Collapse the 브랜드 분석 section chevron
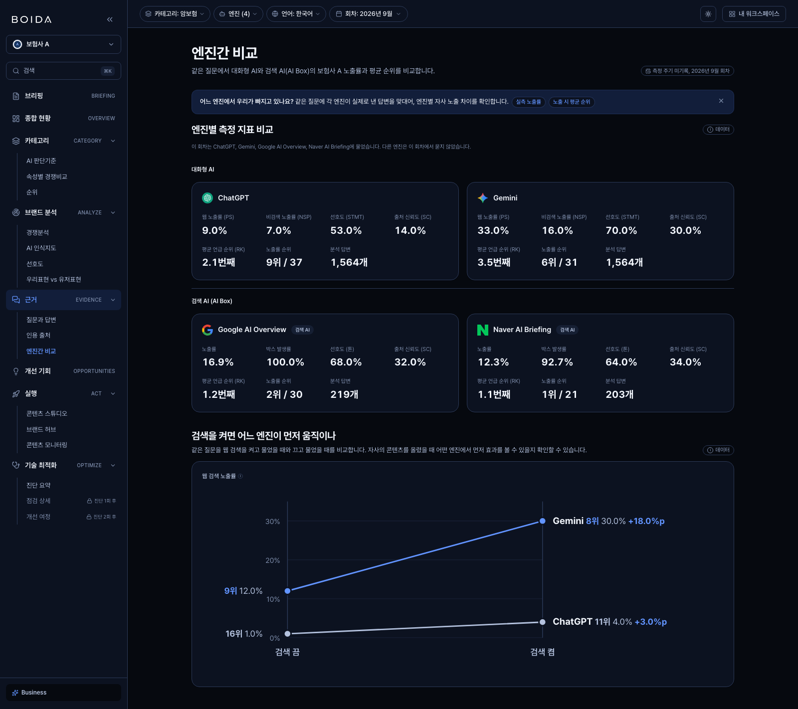This screenshot has width=798, height=709. pos(113,212)
